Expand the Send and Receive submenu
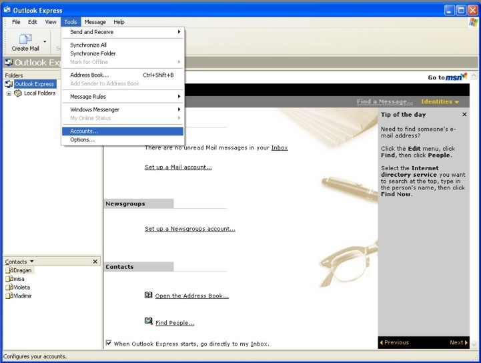481x363 pixels. click(x=123, y=32)
